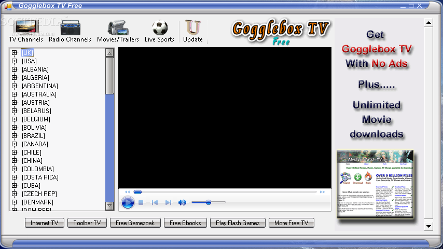Click the Get Gogglebox TV No Ads text
The width and height of the screenshot is (443, 249).
coord(377,49)
